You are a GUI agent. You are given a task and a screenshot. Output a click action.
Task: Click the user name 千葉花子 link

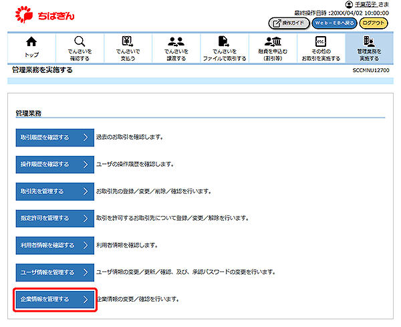click(x=366, y=5)
